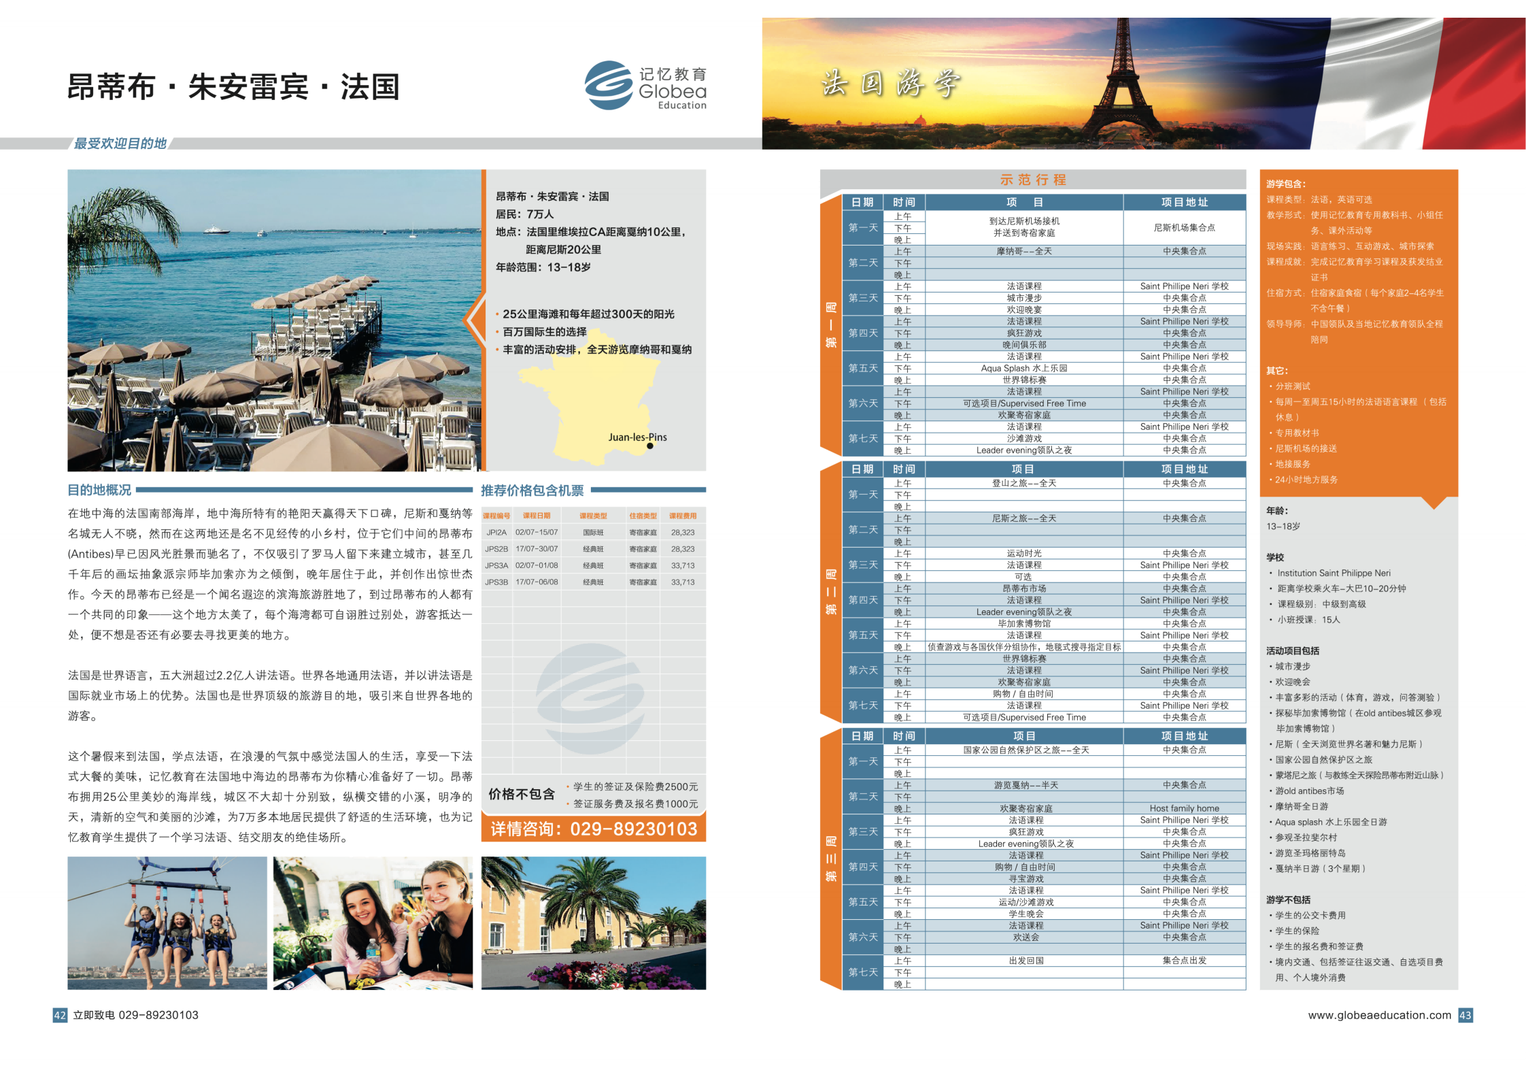Image resolution: width=1526 pixels, height=1079 pixels.
Task: Open the www.globeaeducation.com link
Action: coord(1379,1015)
